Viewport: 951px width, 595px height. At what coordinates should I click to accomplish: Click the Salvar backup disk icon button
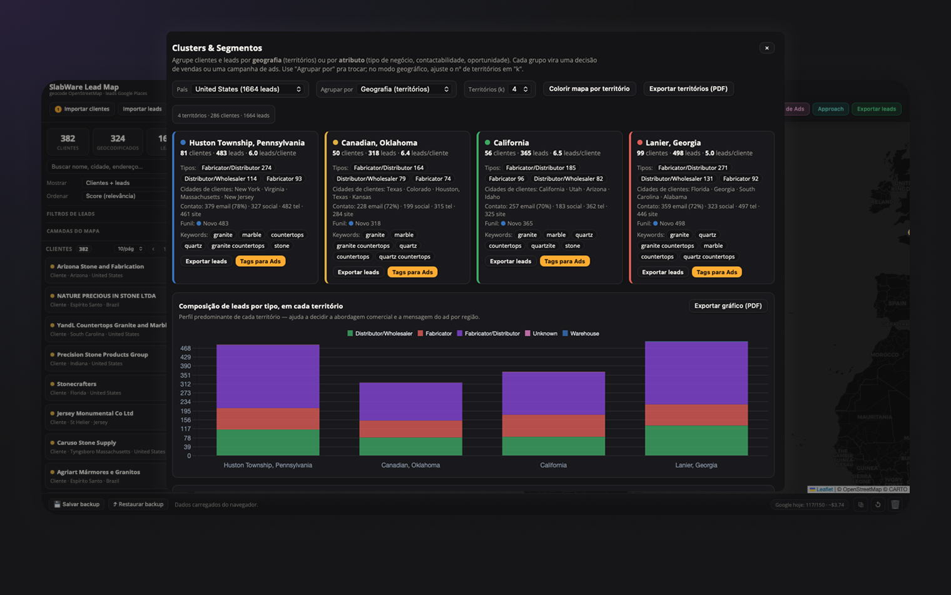(76, 504)
